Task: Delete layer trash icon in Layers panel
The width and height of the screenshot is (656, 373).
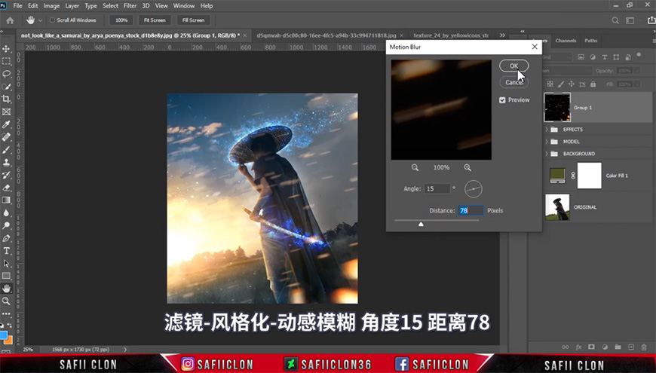Action: (x=644, y=347)
